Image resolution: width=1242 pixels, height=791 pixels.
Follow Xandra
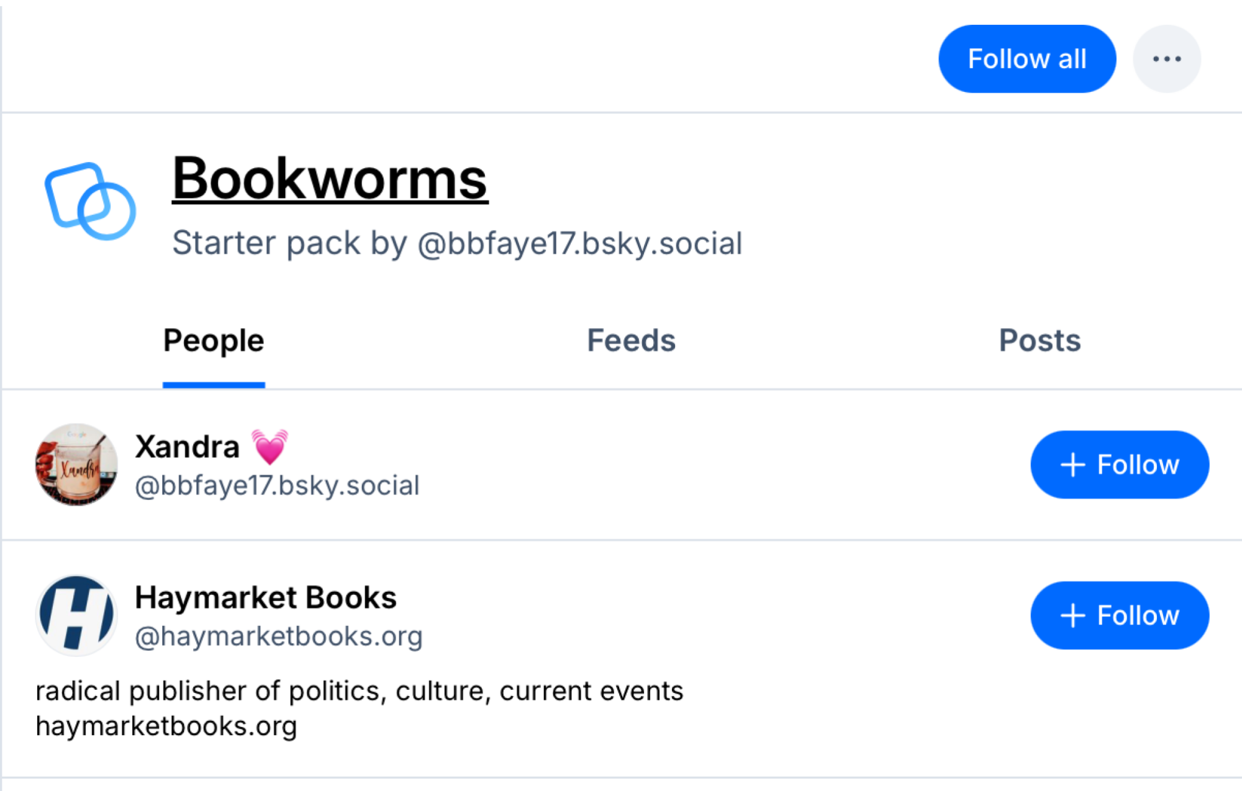point(1119,464)
